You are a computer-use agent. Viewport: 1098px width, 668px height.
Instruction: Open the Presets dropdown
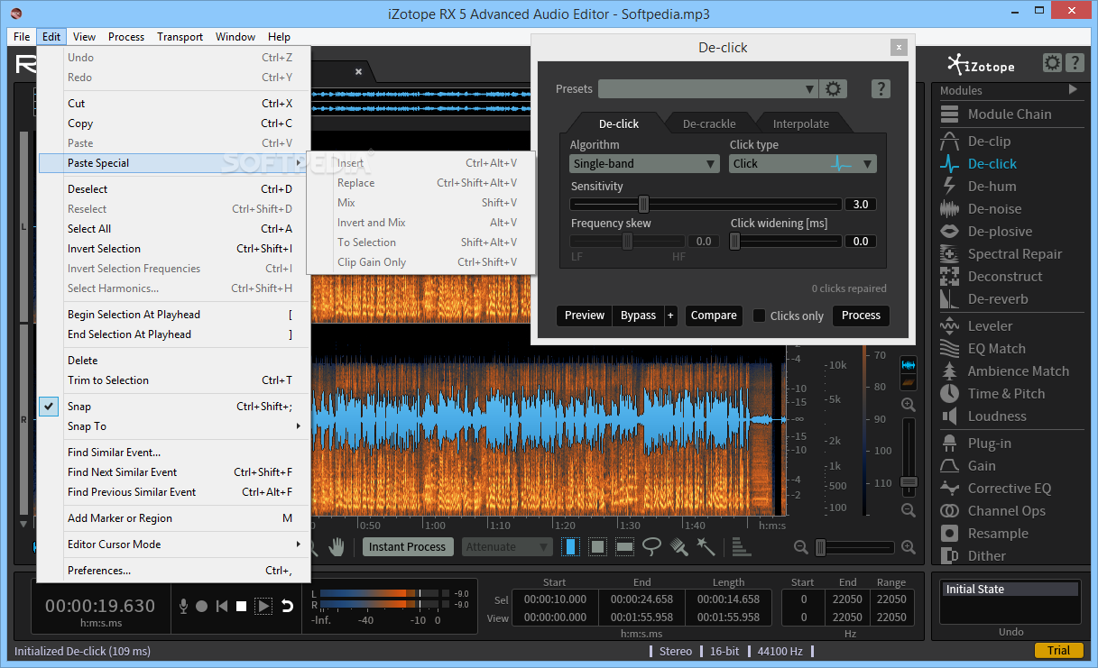point(708,88)
